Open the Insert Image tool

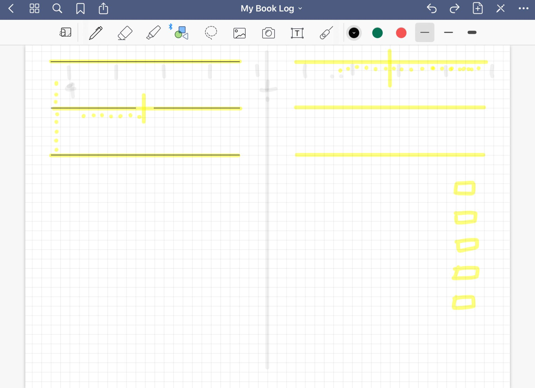(239, 33)
